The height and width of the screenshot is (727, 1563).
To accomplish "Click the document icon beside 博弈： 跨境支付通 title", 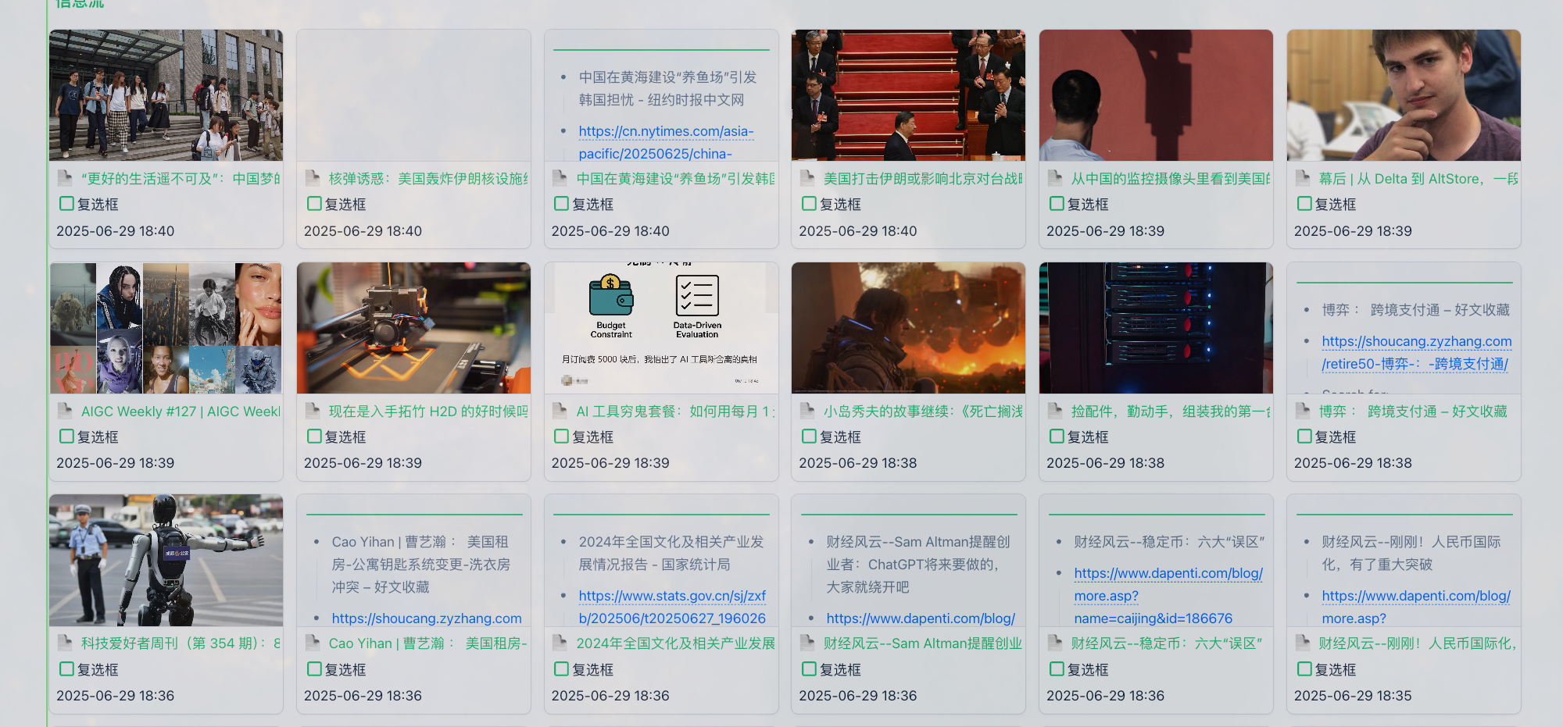I will pos(1304,411).
